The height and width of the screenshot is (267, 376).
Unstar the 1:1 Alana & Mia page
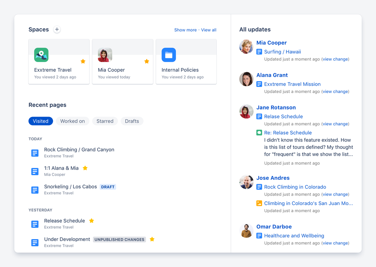click(x=85, y=168)
